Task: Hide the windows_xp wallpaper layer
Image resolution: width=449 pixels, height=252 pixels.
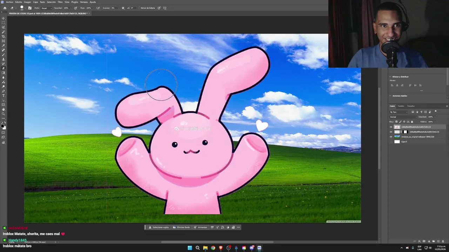Action: [x=391, y=137]
